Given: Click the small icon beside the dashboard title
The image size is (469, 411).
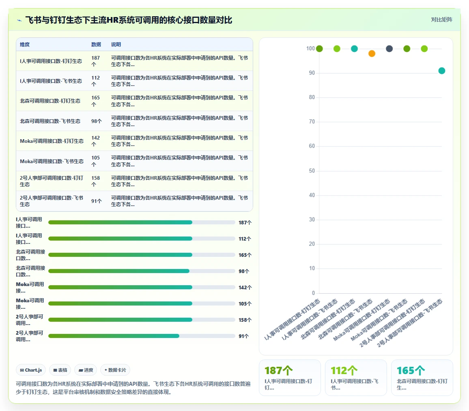Looking at the screenshot, I should [19, 20].
